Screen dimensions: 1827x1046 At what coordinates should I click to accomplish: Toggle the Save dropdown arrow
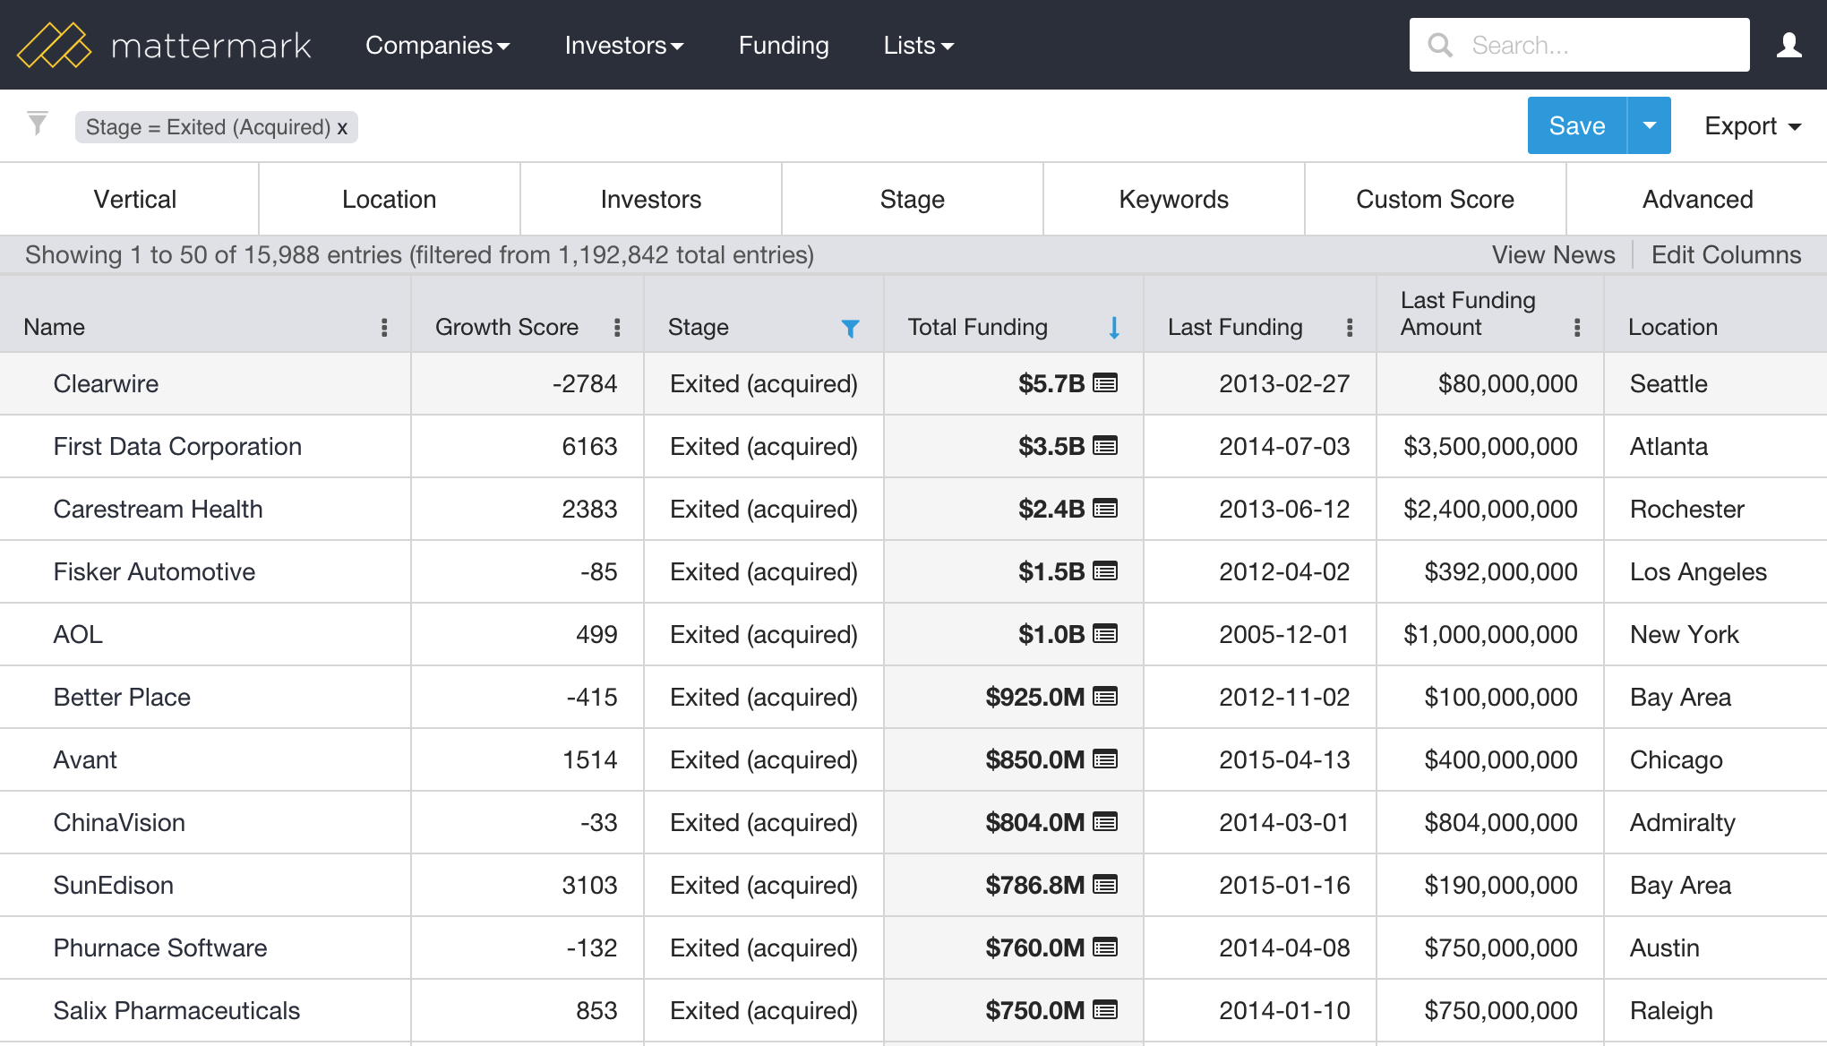(1650, 125)
